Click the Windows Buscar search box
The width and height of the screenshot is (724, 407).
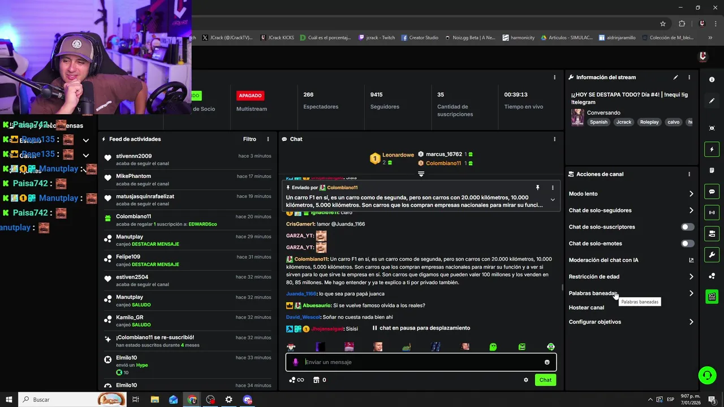72,400
